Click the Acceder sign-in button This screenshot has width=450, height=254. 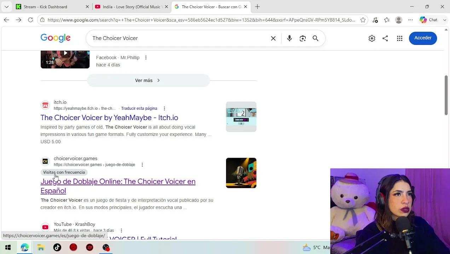coord(423,38)
